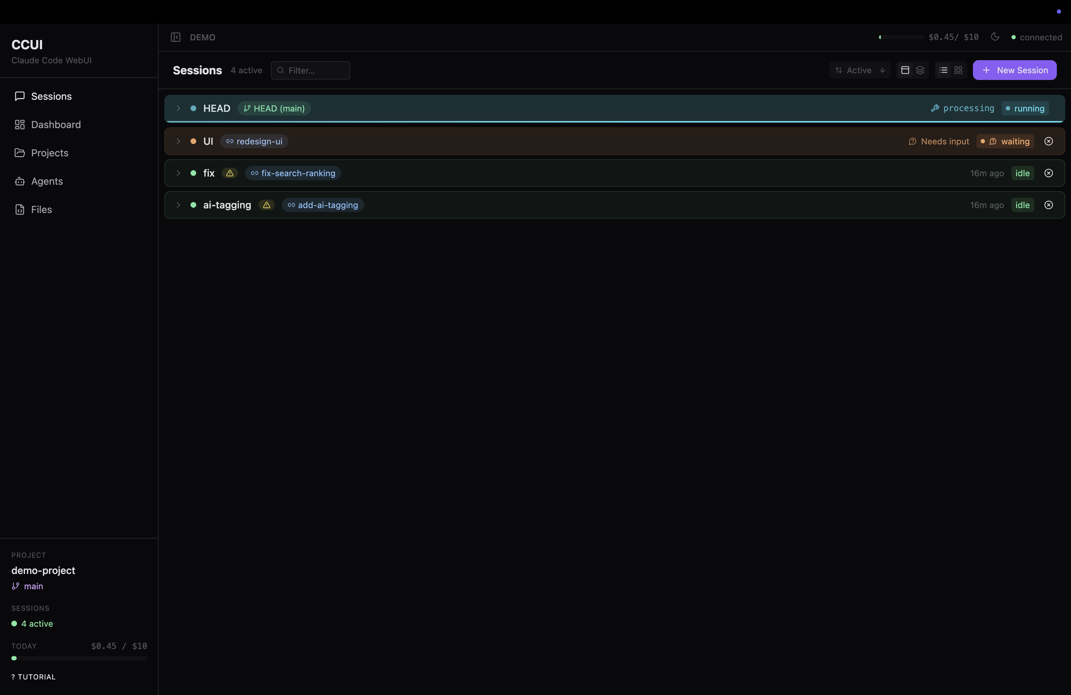Open the Agents panel
This screenshot has height=695, width=1071.
click(x=46, y=181)
